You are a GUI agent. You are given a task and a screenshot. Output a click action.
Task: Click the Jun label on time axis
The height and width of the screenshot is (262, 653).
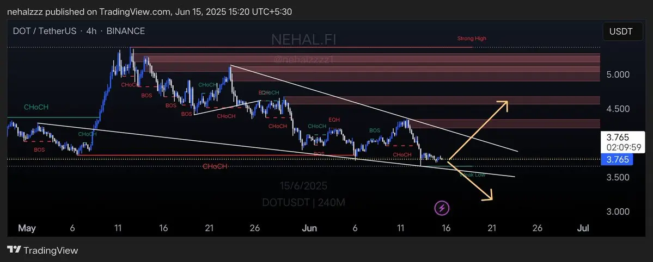click(x=309, y=228)
